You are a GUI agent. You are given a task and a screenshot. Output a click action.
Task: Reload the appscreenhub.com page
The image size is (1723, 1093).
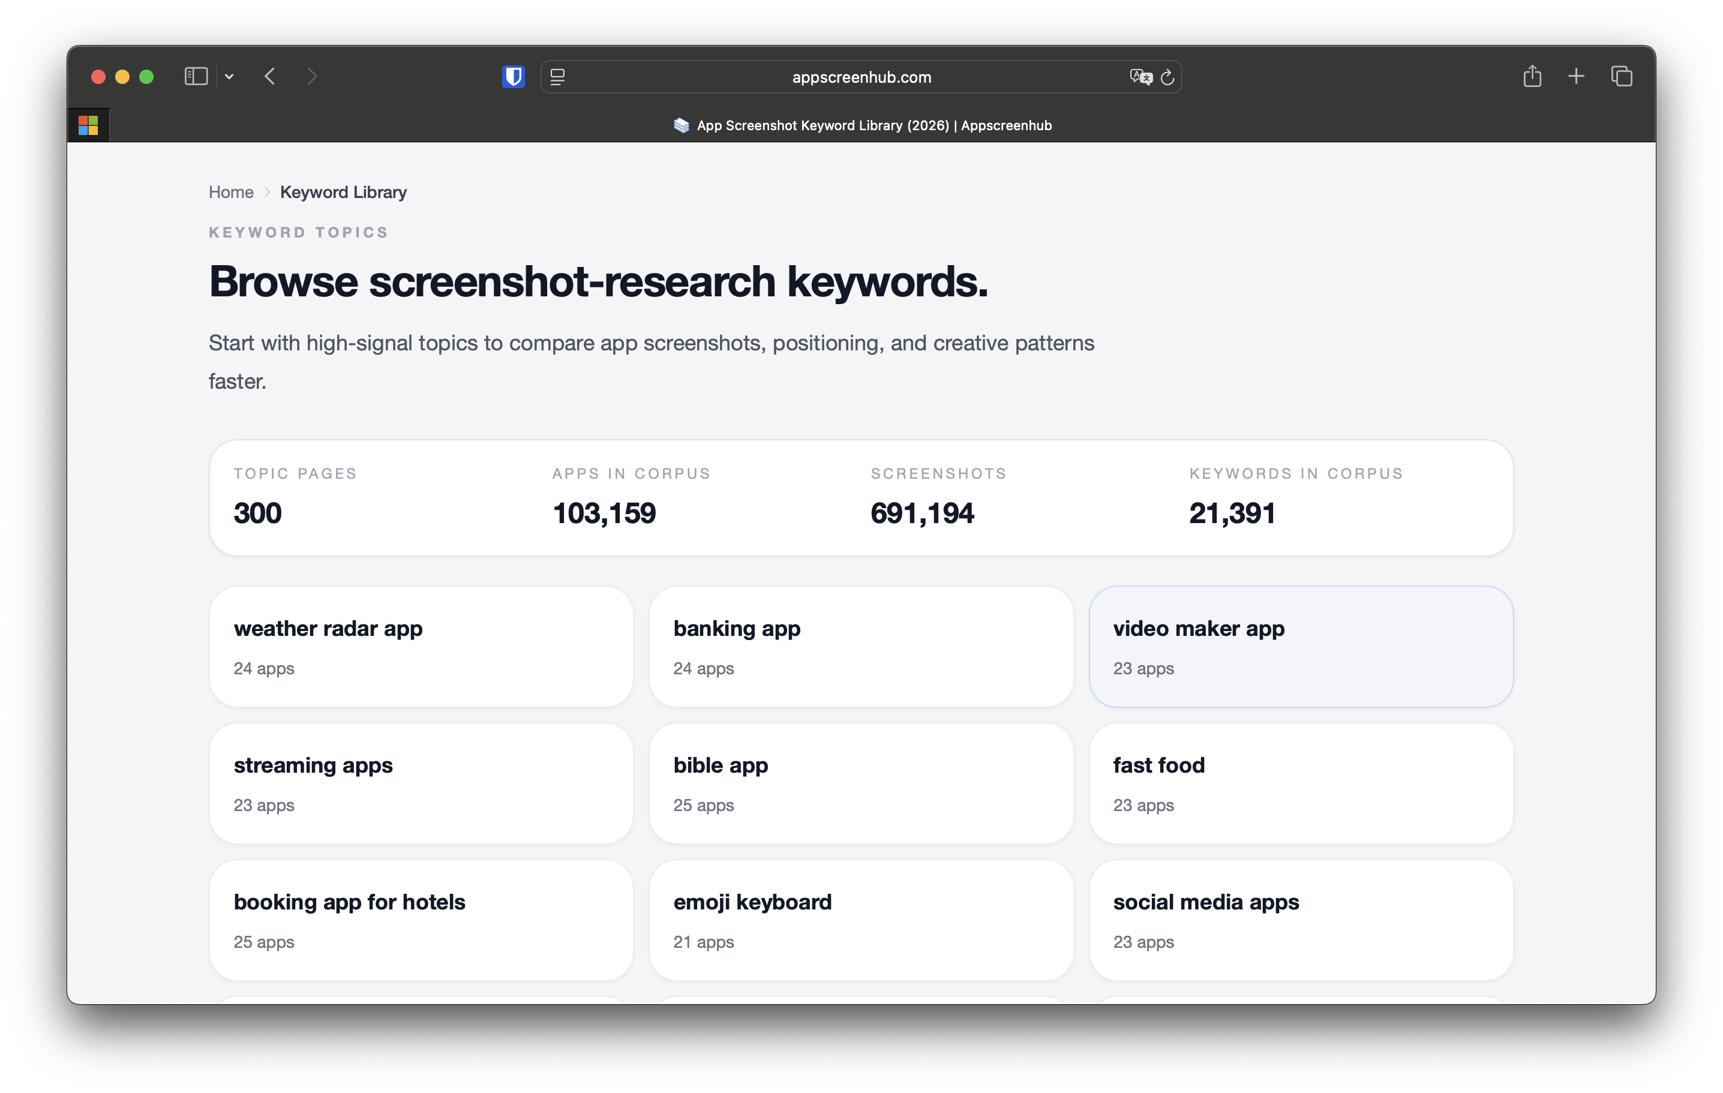point(1167,77)
